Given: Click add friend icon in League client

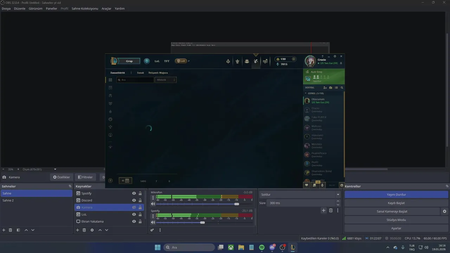Looking at the screenshot, I should coord(325,87).
